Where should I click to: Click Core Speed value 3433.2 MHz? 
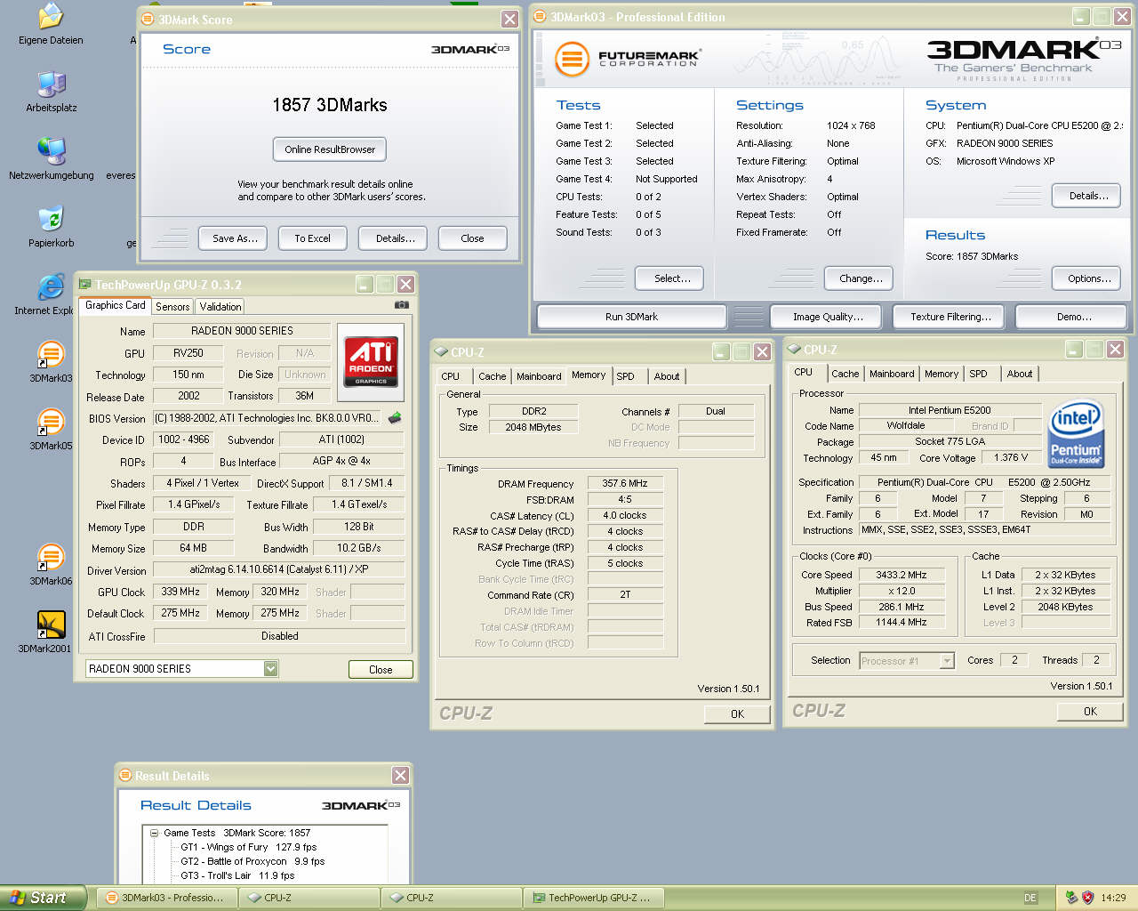click(901, 575)
